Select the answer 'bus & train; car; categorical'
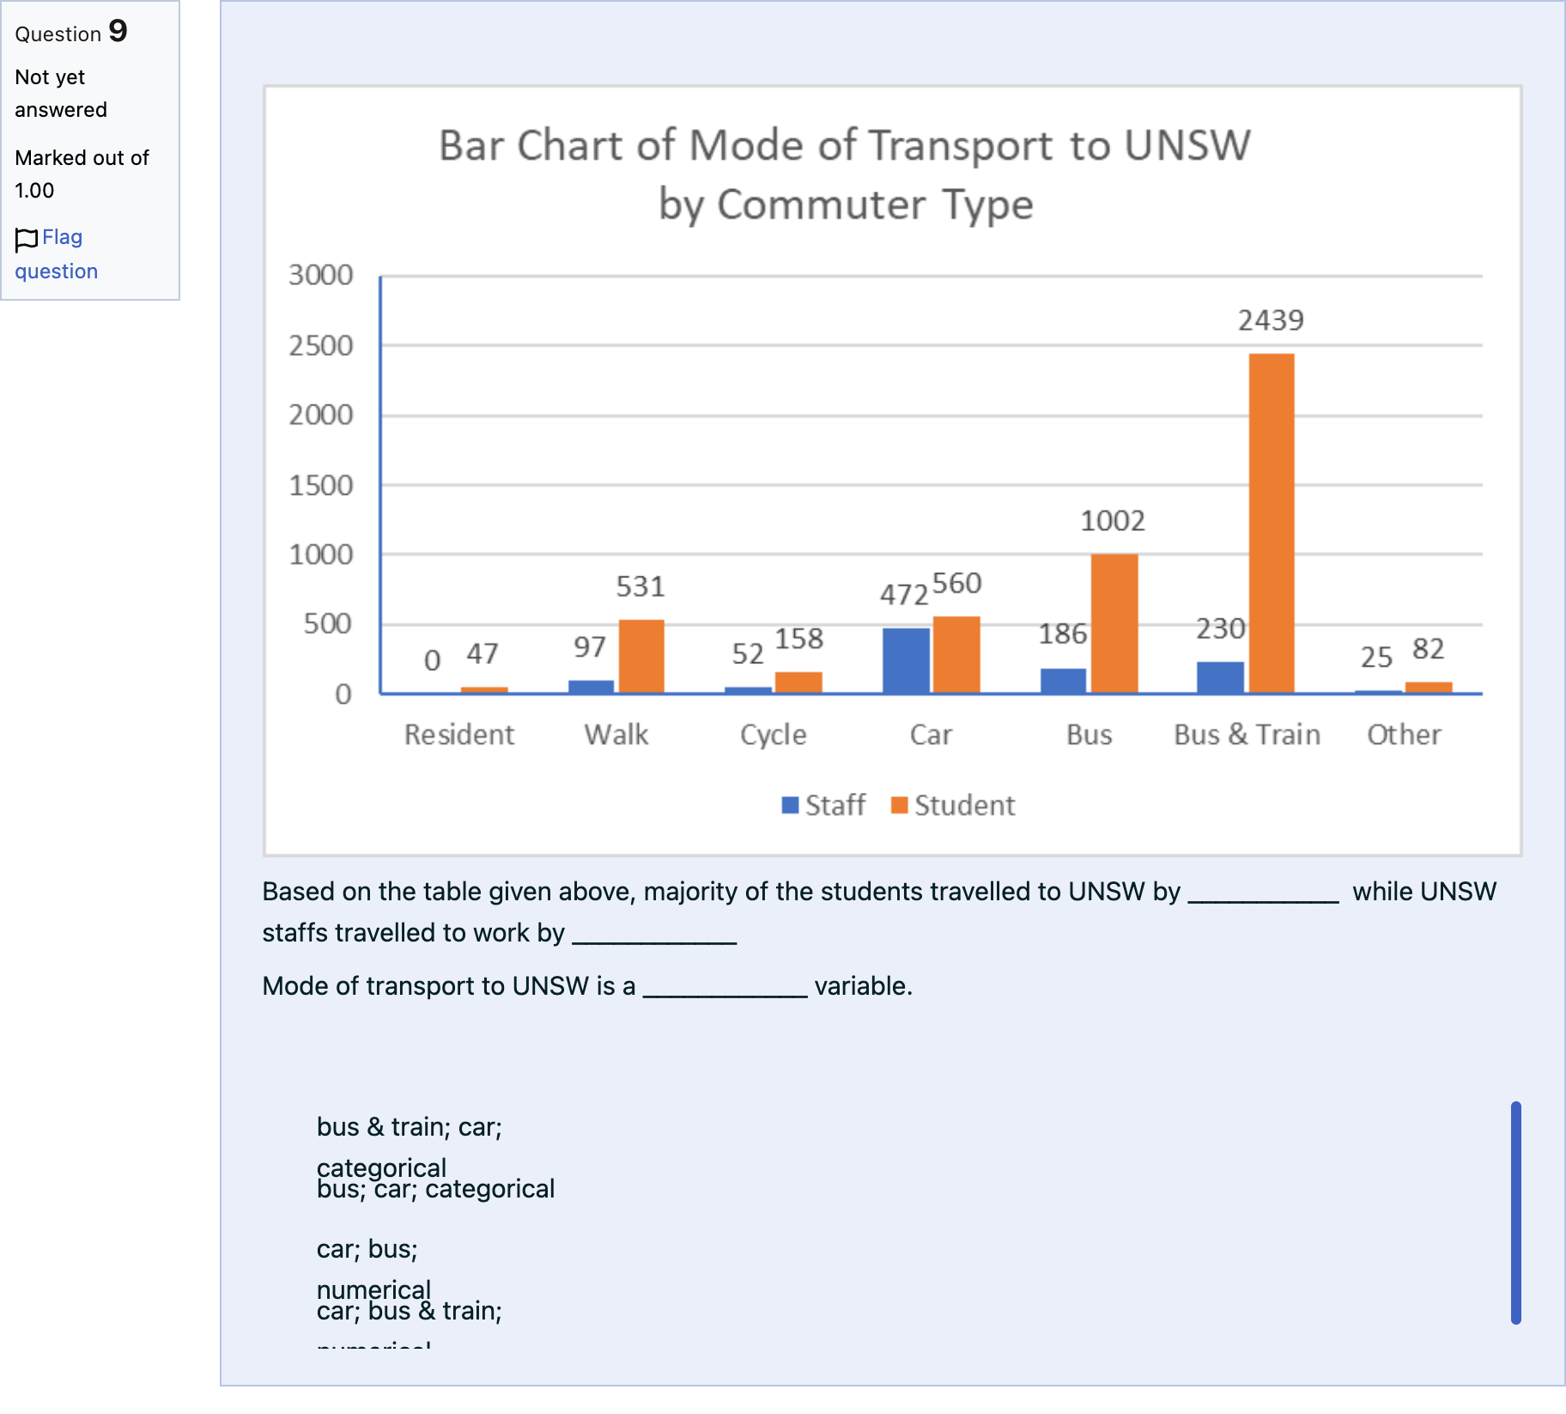1566x1414 pixels. (x=409, y=1147)
